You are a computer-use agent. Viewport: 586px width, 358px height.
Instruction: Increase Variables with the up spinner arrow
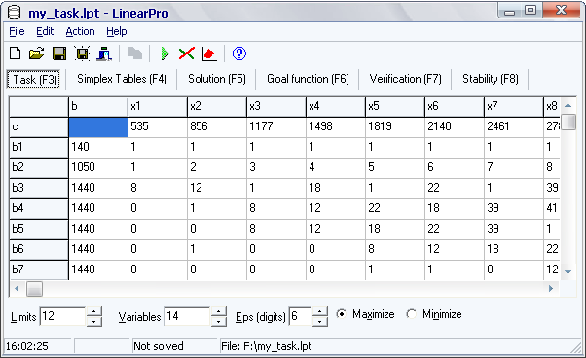tap(219, 311)
